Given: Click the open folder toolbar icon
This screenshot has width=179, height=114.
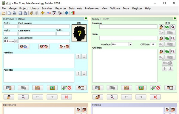Looking at the screenshot, I should click(3, 13).
